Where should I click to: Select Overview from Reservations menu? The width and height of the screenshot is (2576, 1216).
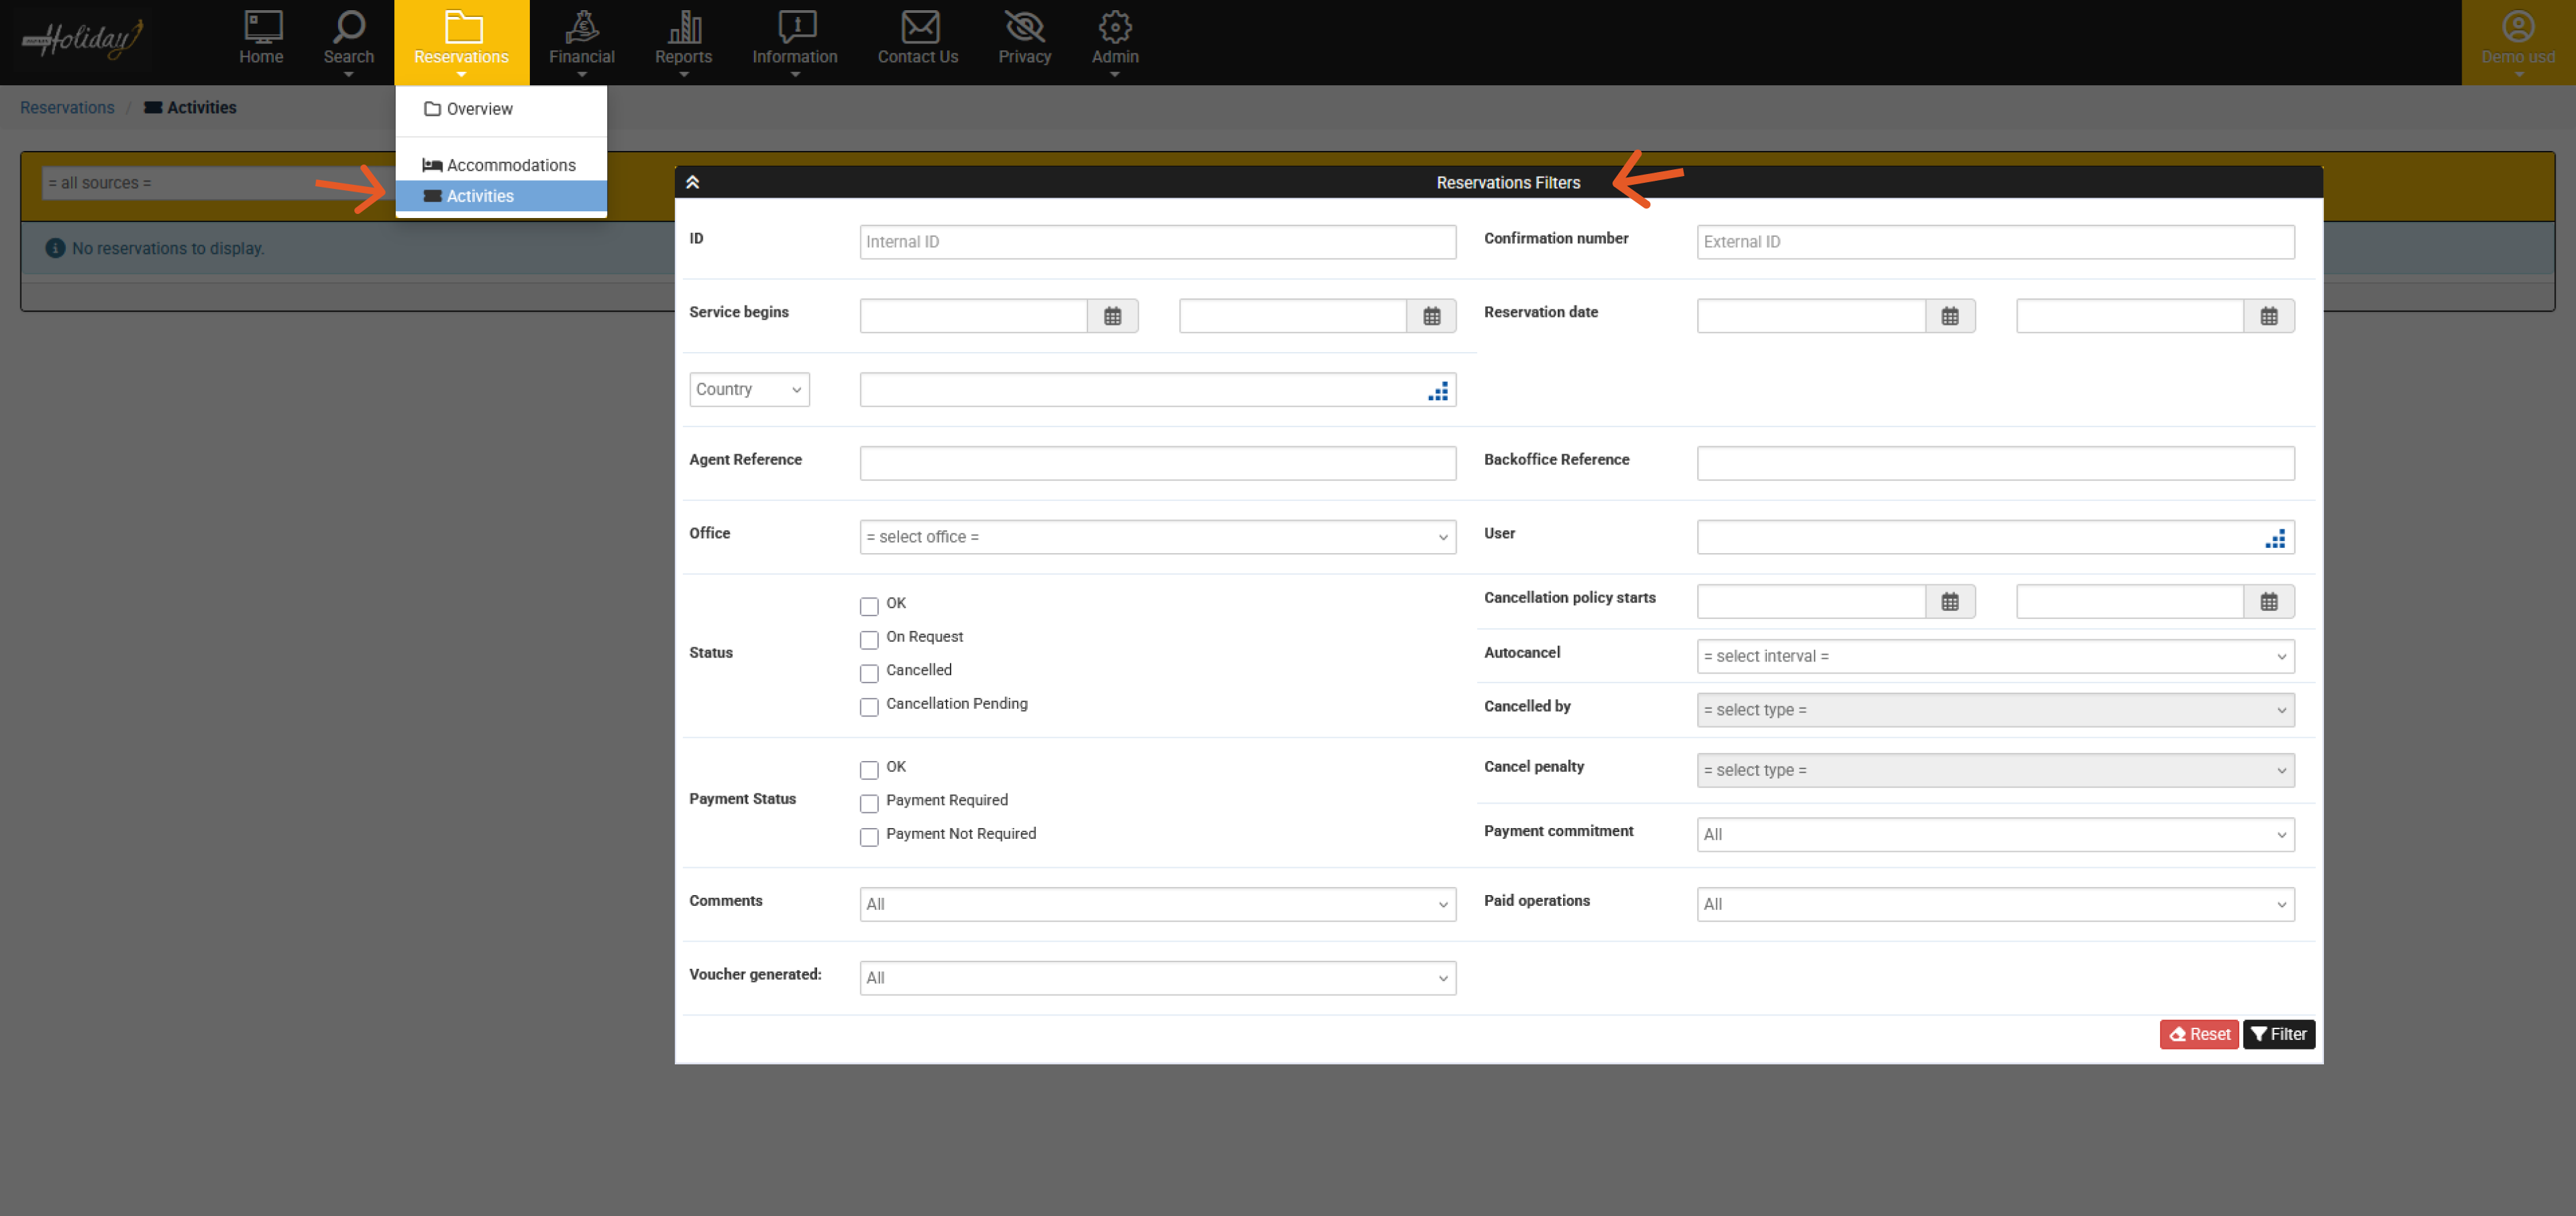coord(501,109)
